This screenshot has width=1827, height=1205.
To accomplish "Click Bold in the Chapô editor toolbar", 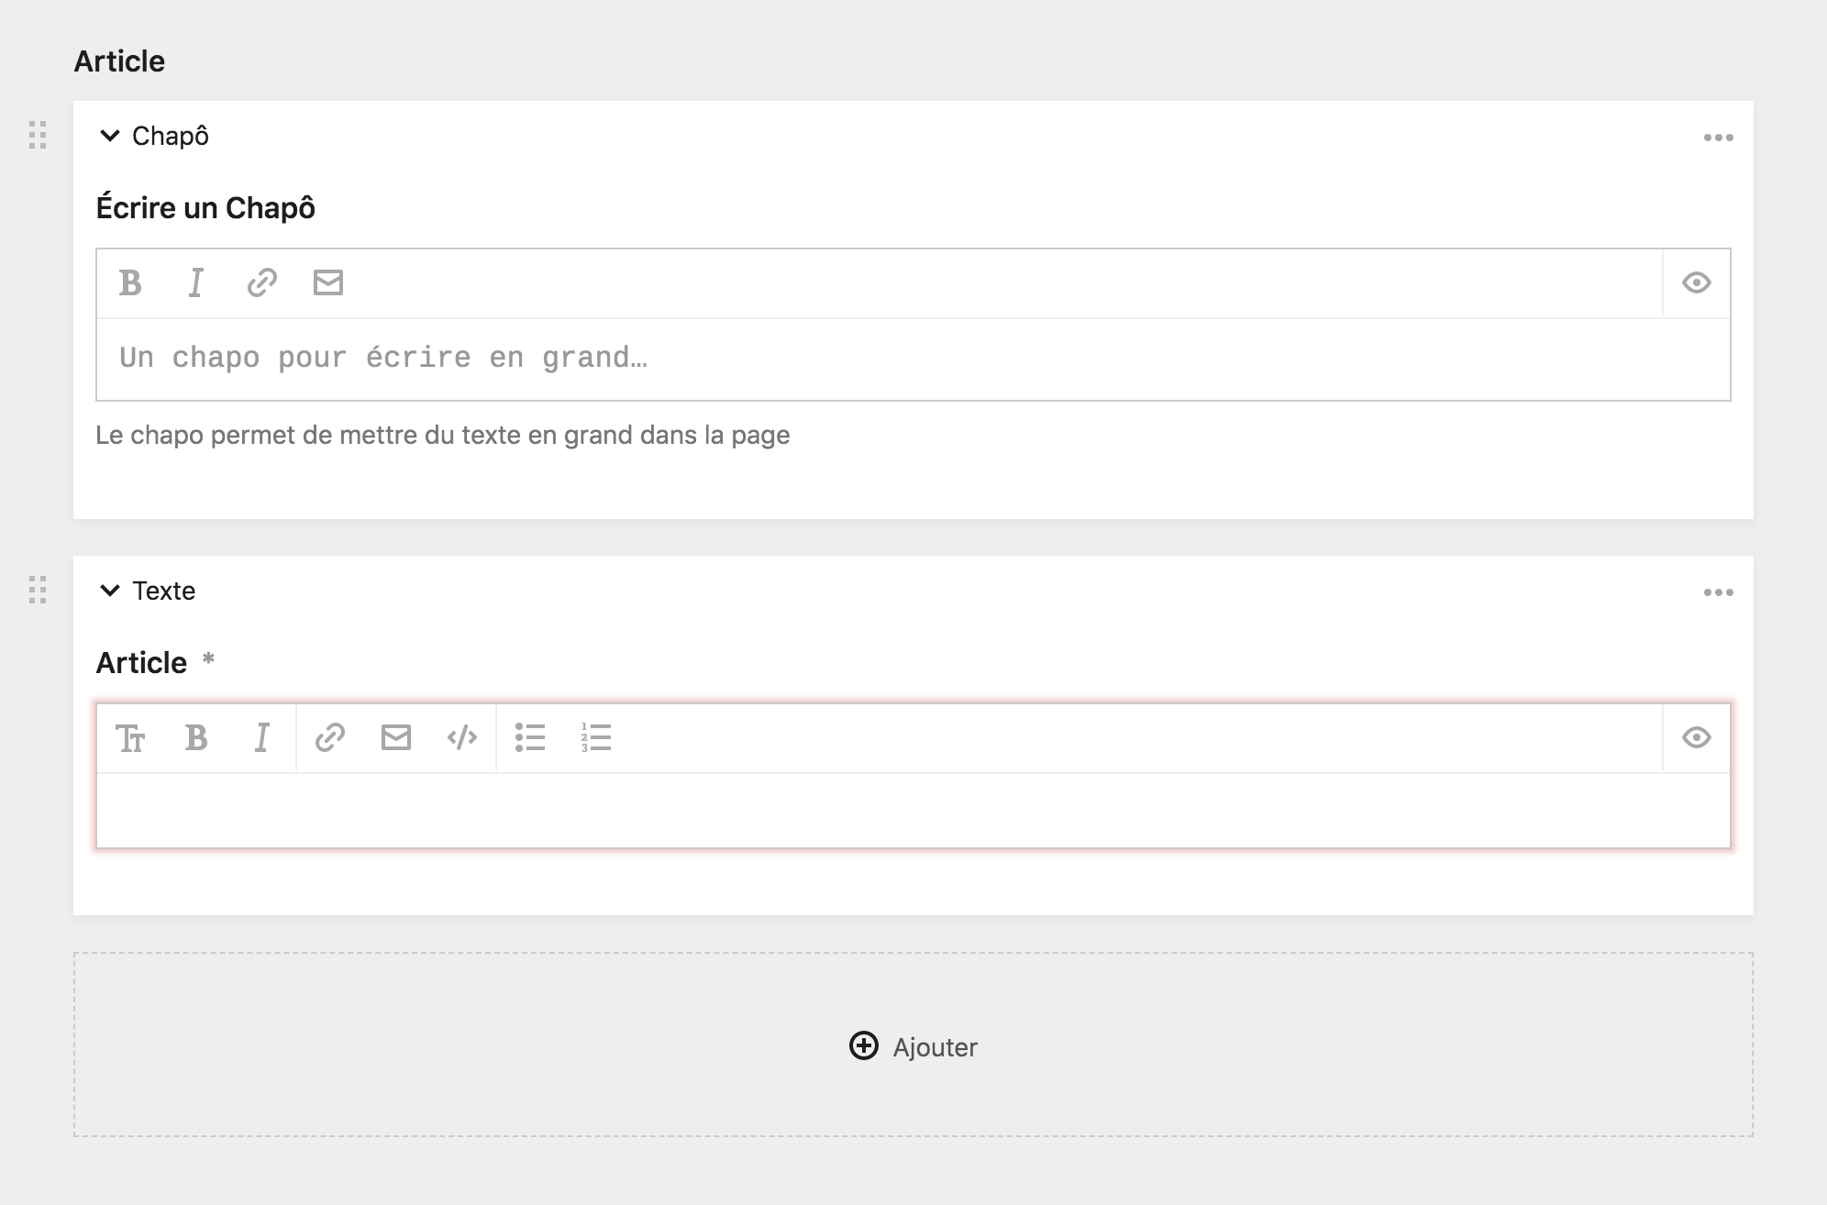I will 130,282.
